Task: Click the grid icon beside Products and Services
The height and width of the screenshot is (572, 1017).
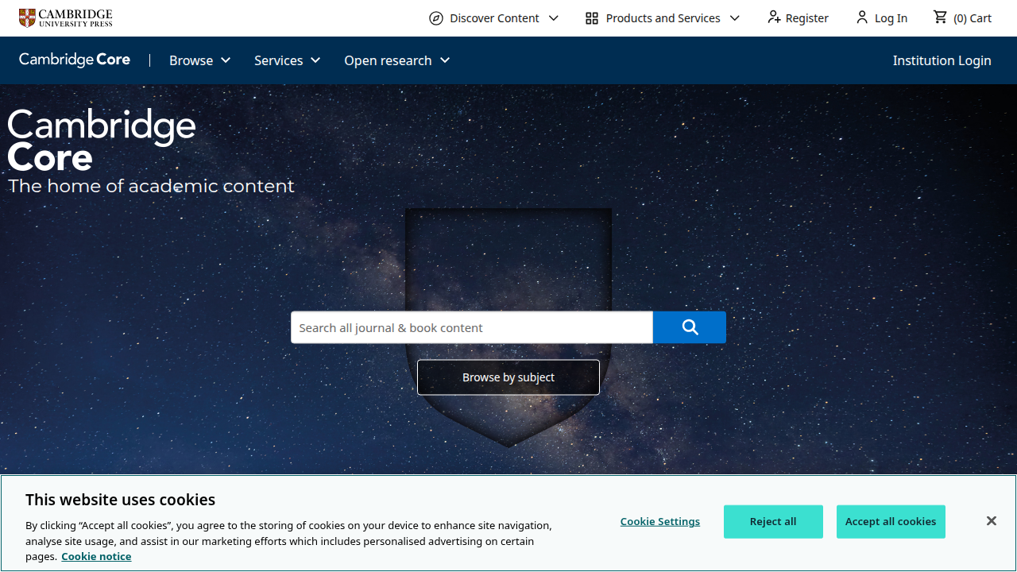Action: (x=592, y=18)
